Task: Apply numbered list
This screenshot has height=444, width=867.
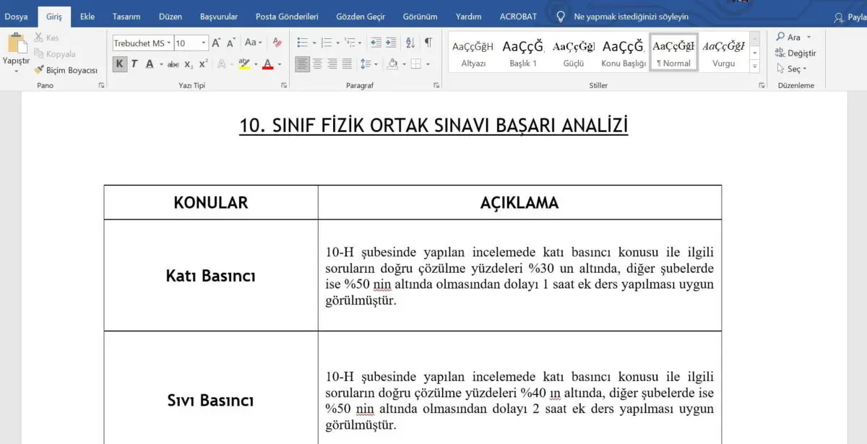Action: point(327,43)
